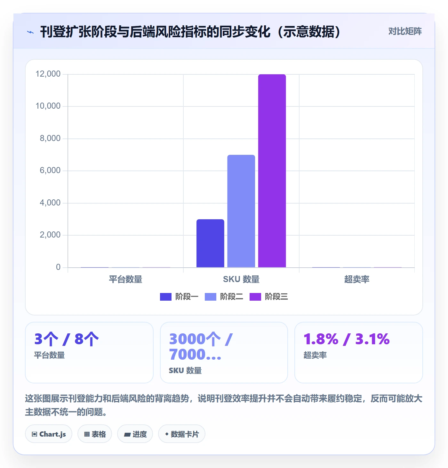Click the 8,000 y-axis value
This screenshot has width=448, height=468.
(50, 138)
